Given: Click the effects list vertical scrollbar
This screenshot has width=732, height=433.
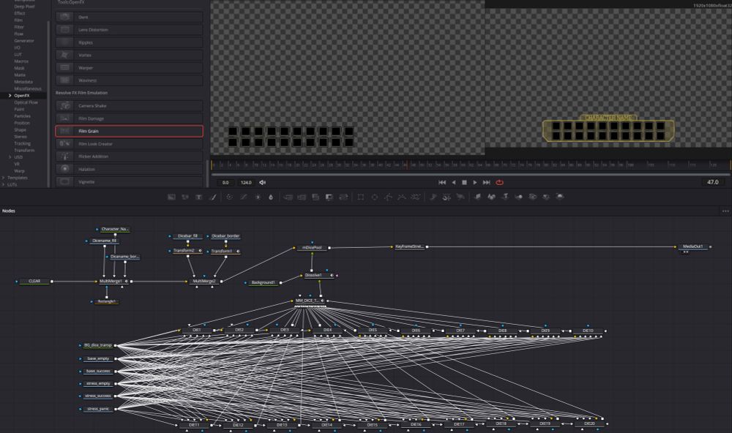Looking at the screenshot, I should click(208, 174).
